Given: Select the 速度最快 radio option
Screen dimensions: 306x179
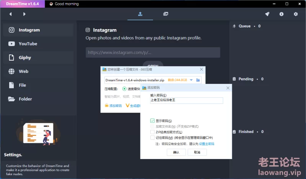Looking at the screenshot, I should (x=124, y=89).
